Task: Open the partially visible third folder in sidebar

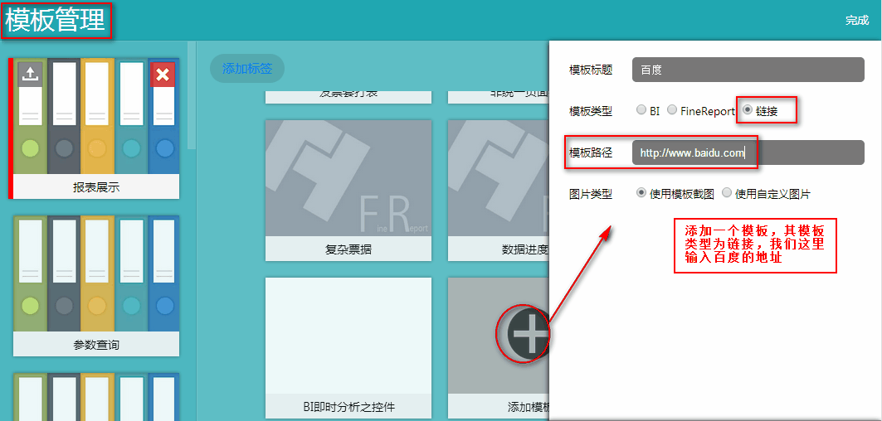Action: [x=96, y=398]
